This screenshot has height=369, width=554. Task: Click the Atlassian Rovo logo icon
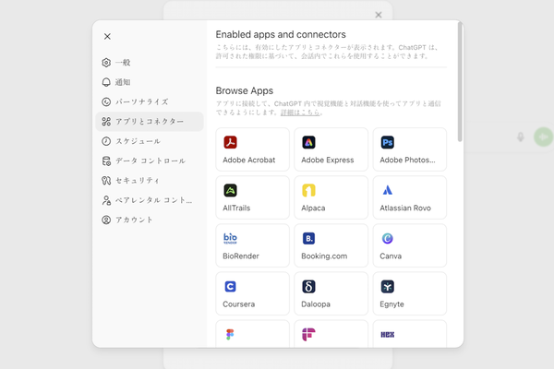click(388, 190)
